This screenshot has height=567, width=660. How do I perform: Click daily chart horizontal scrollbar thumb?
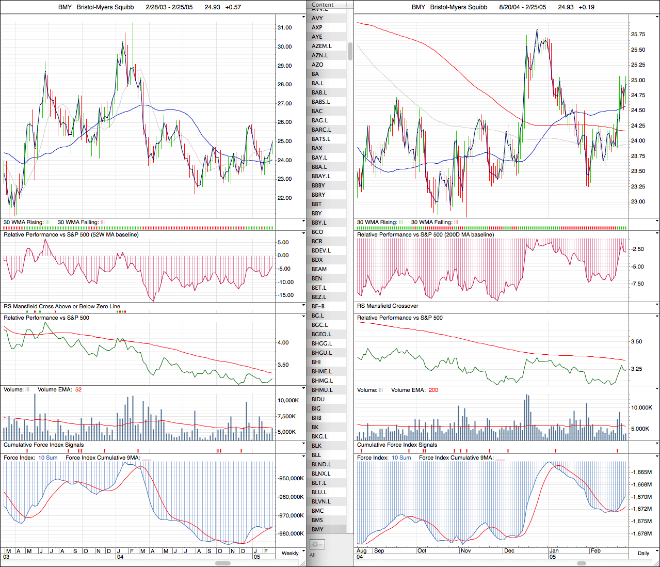582,563
